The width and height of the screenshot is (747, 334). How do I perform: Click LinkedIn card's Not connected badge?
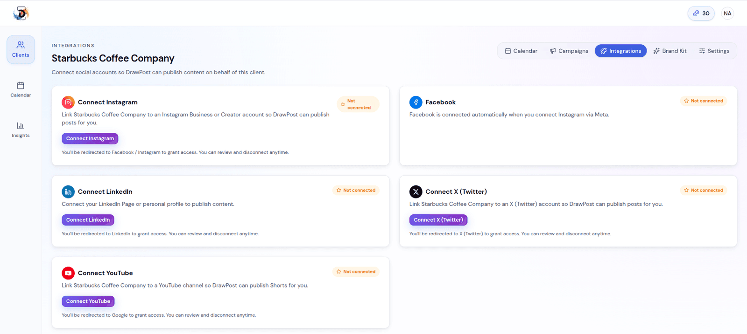[356, 190]
